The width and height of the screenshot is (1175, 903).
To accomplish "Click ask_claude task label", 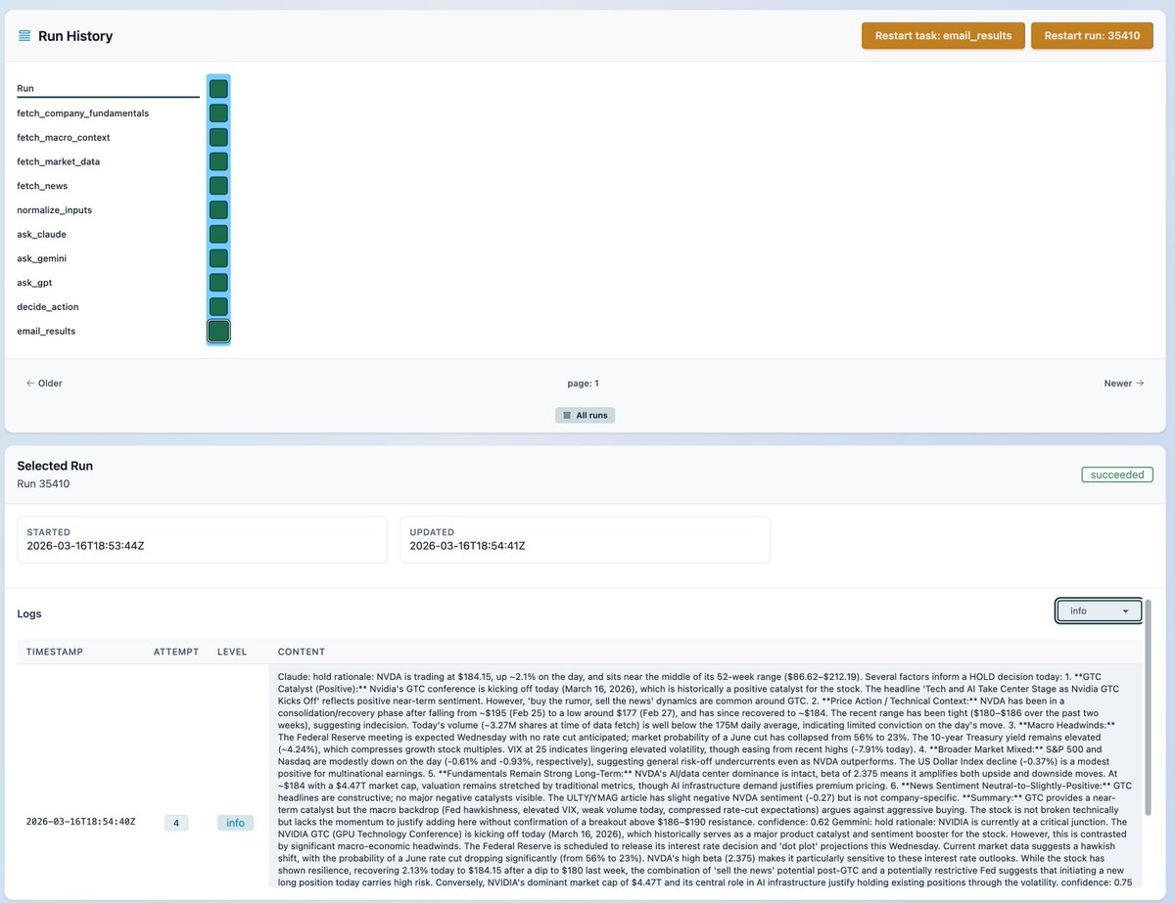I will coord(42,235).
